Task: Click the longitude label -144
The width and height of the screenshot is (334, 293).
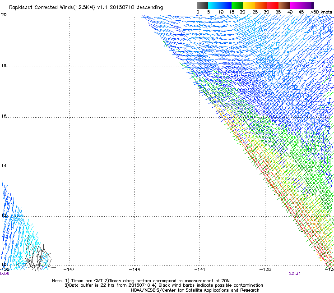Action: tap(135, 270)
